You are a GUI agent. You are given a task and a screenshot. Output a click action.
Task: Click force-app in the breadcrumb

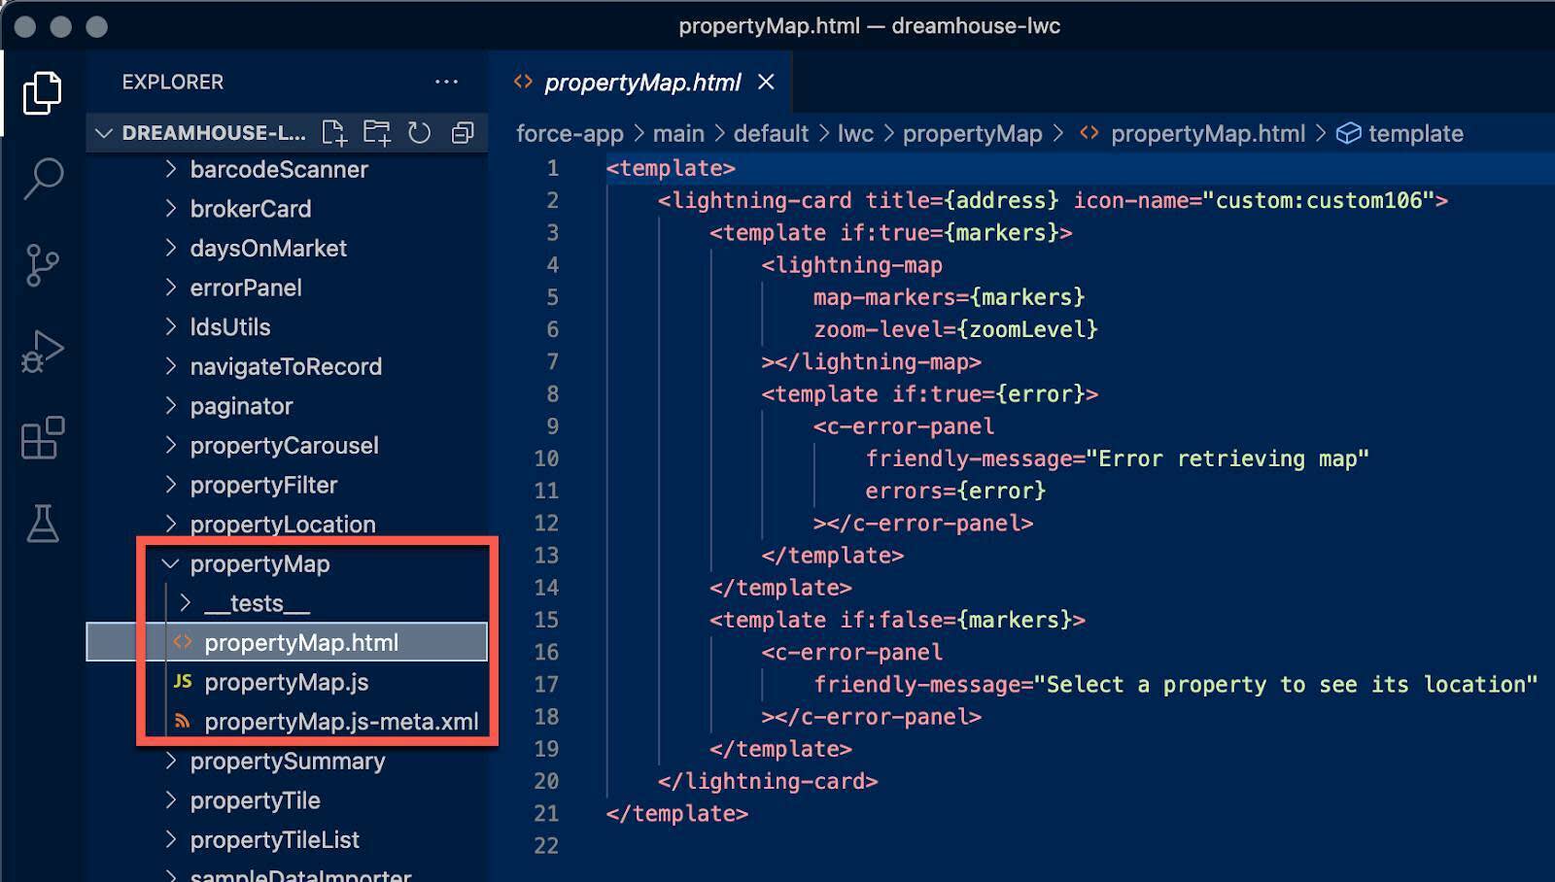click(570, 133)
